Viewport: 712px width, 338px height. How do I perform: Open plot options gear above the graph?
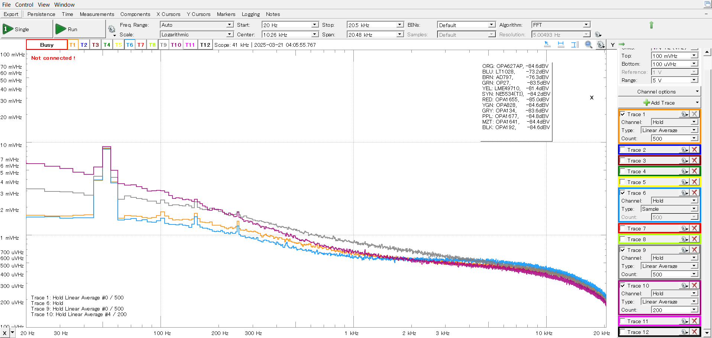(x=601, y=45)
